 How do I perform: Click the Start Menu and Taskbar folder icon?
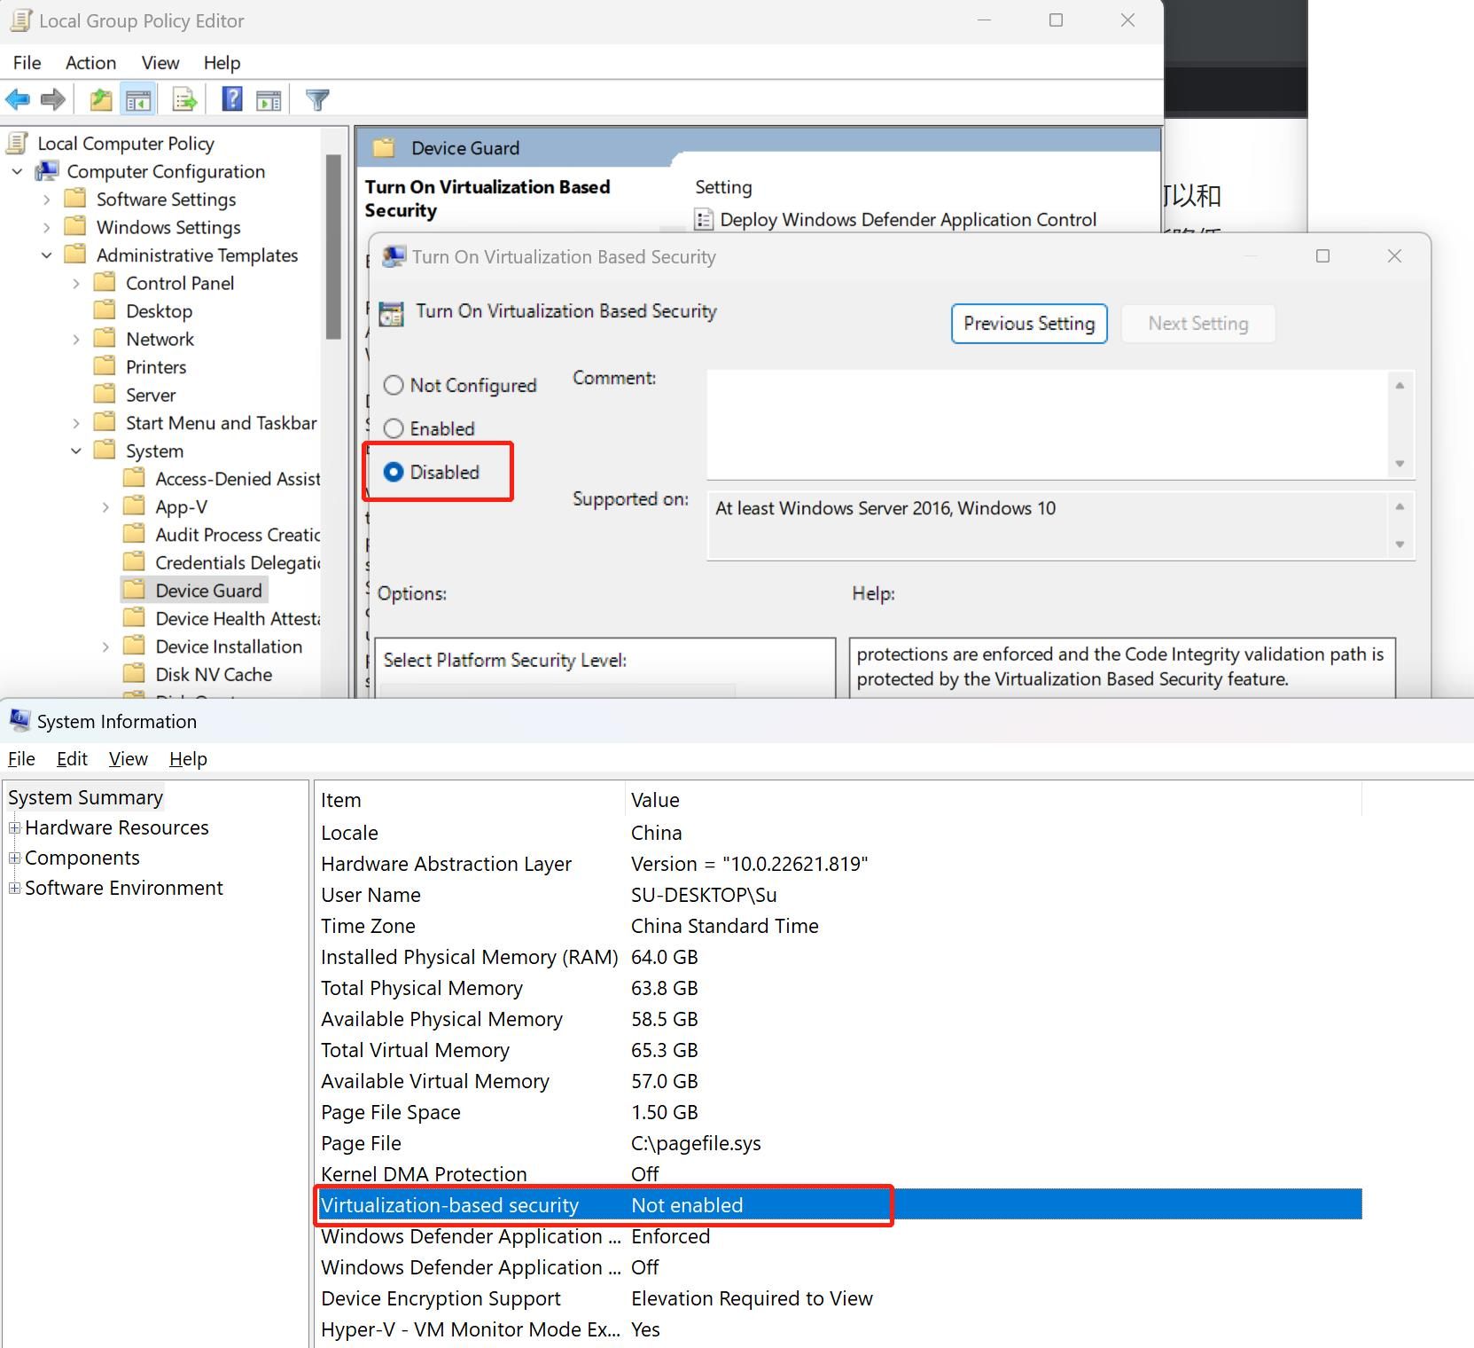(105, 422)
